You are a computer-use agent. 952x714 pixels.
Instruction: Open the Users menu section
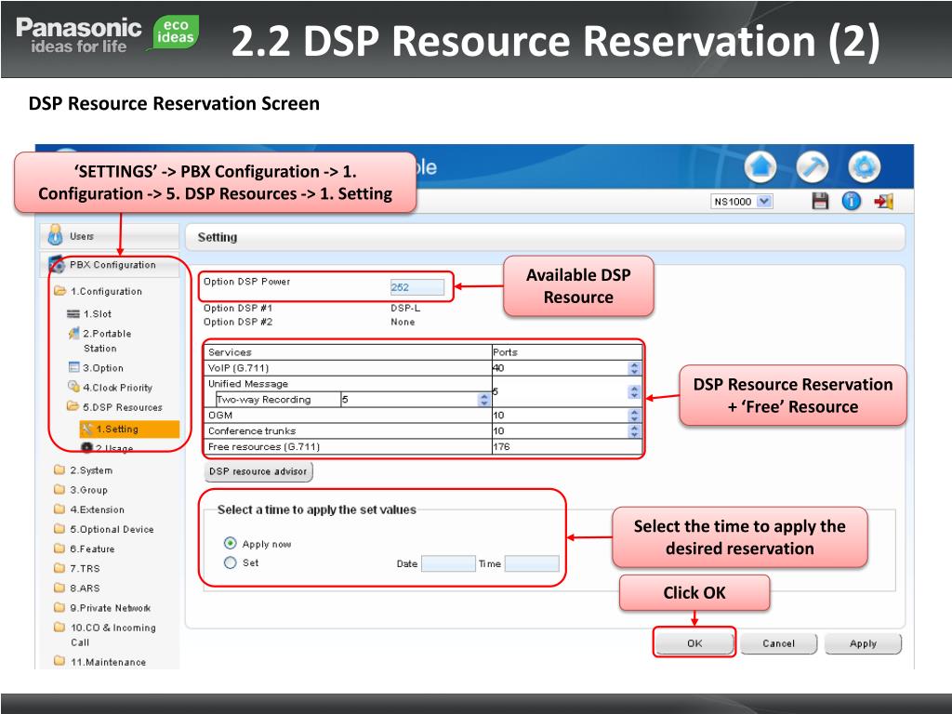pyautogui.click(x=110, y=236)
